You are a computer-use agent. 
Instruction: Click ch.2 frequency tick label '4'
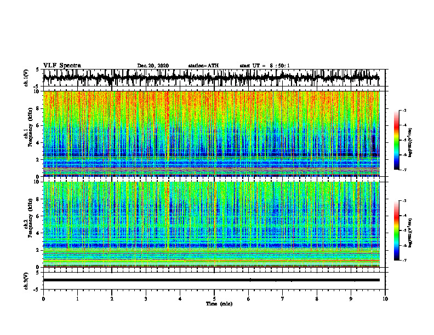[x=38, y=233]
